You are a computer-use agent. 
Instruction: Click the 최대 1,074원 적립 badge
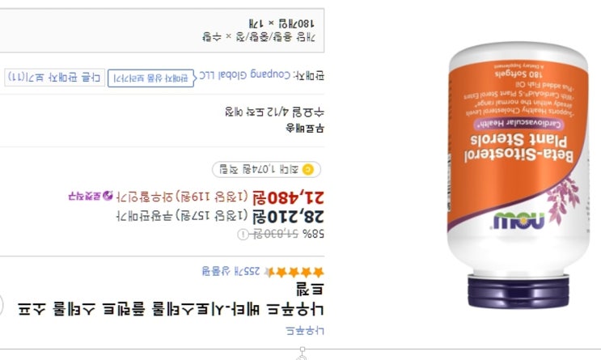(266, 169)
